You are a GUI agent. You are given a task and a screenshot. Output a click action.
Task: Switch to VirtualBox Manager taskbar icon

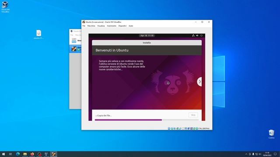(46, 154)
